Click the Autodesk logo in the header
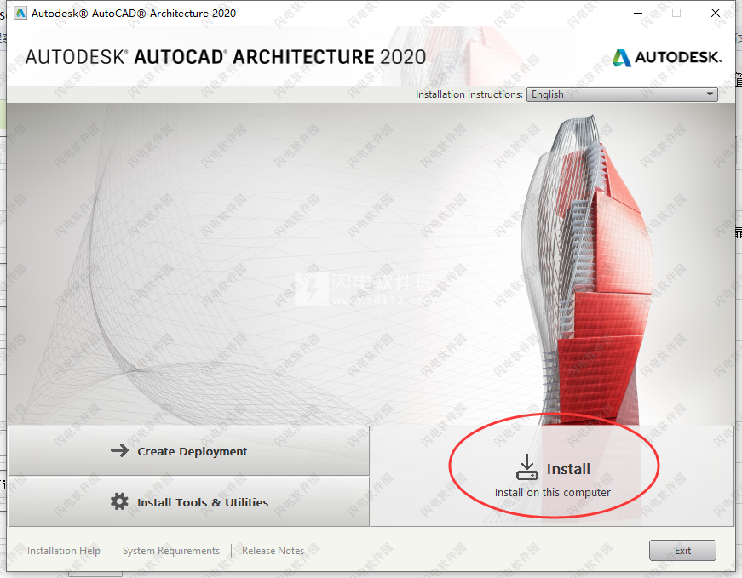This screenshot has width=742, height=578. pyautogui.click(x=667, y=57)
